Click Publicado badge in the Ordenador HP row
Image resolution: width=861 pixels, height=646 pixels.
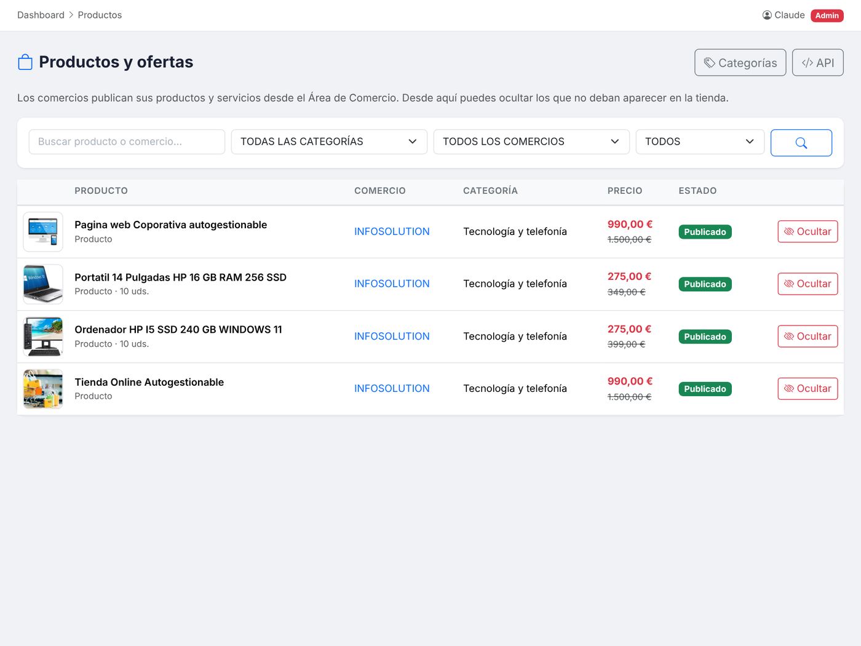tap(705, 337)
